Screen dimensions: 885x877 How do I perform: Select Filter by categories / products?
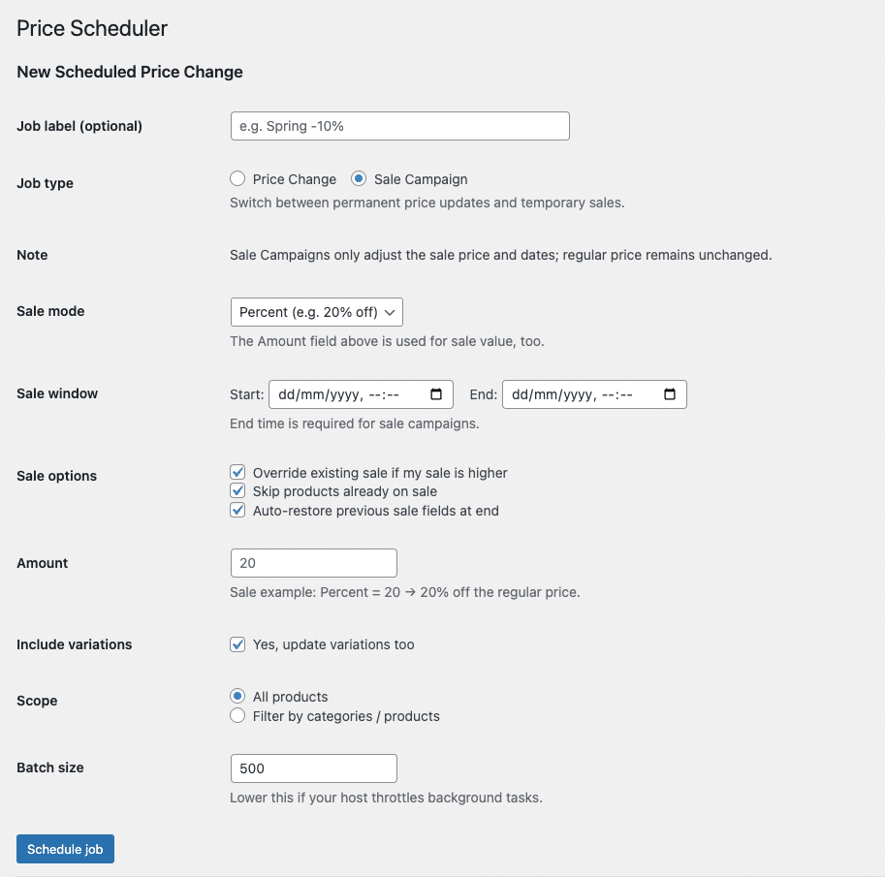(237, 715)
